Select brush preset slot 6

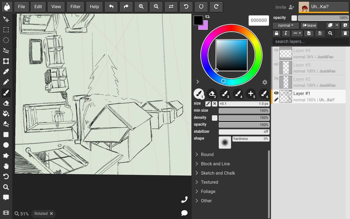(264, 94)
